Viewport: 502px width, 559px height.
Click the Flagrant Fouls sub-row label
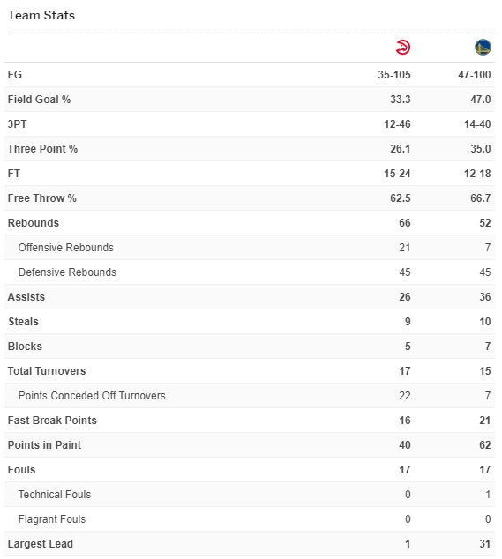[52, 519]
